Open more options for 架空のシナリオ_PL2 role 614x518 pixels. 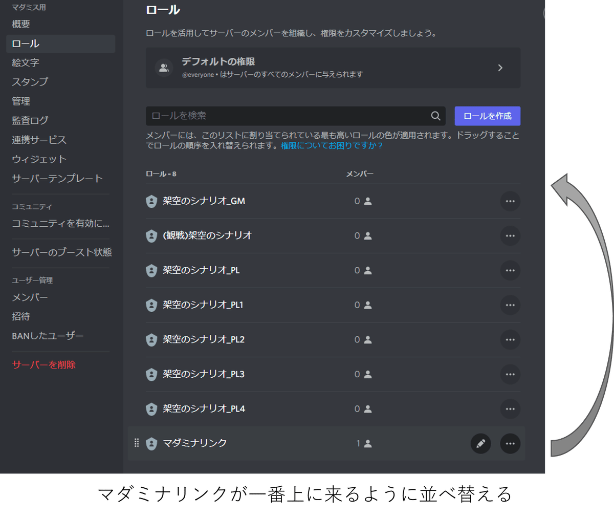[510, 340]
